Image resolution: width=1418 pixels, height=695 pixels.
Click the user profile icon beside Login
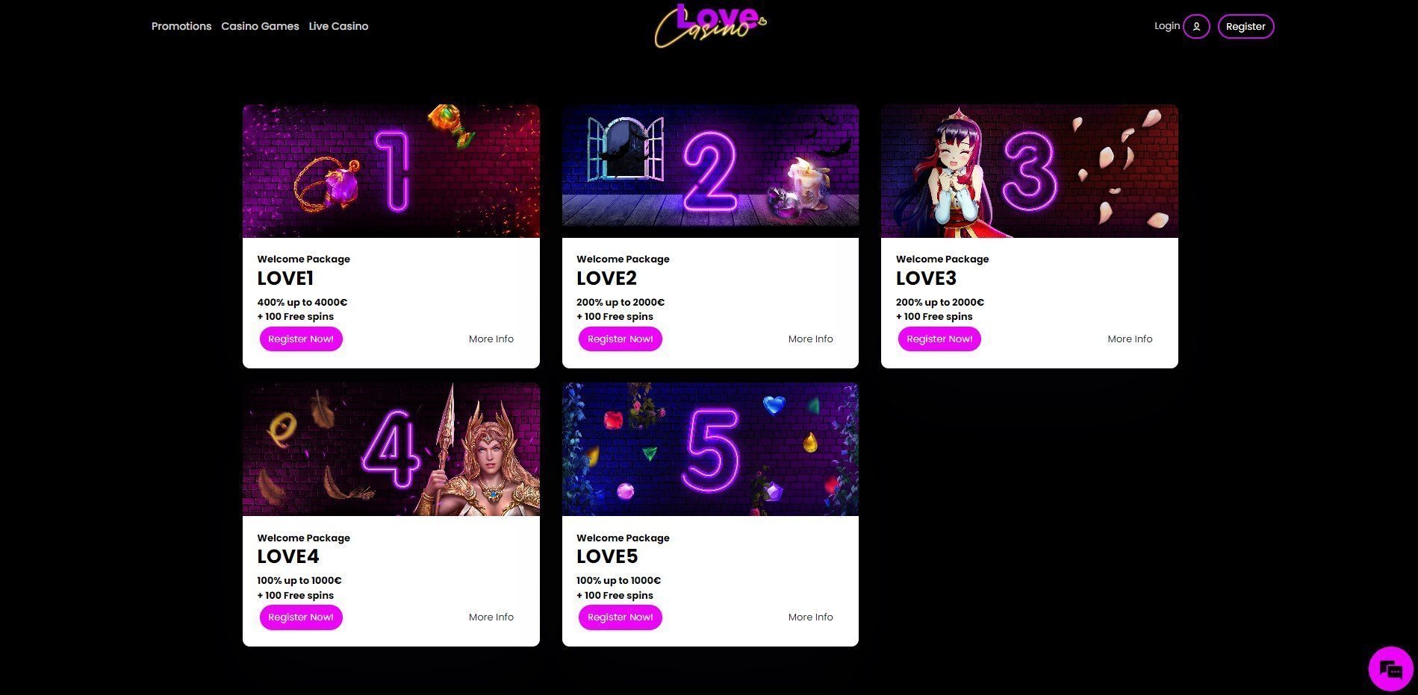coord(1196,26)
